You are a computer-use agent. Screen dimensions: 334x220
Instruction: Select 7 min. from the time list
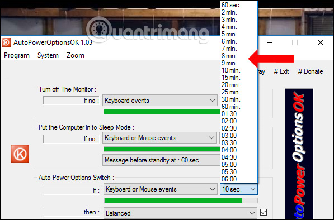[239, 49]
